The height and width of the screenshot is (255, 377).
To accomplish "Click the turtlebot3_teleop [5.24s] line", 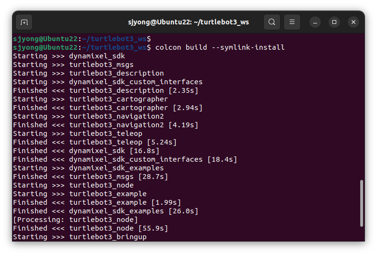I will 95,142.
